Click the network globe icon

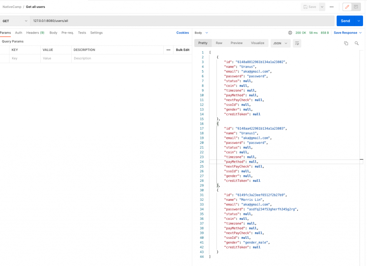coord(290,33)
